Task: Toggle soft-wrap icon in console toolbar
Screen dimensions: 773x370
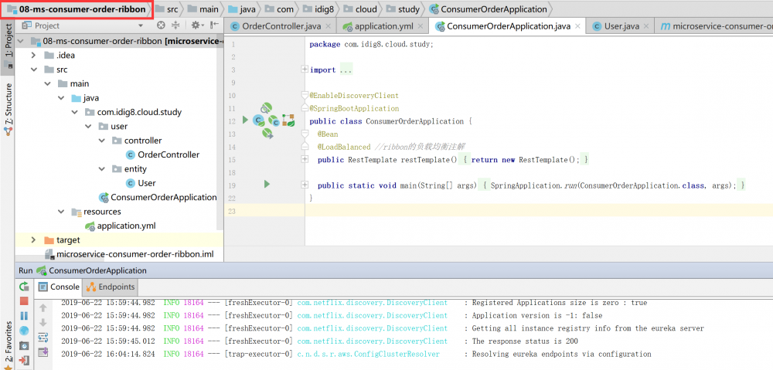Action: (43, 337)
